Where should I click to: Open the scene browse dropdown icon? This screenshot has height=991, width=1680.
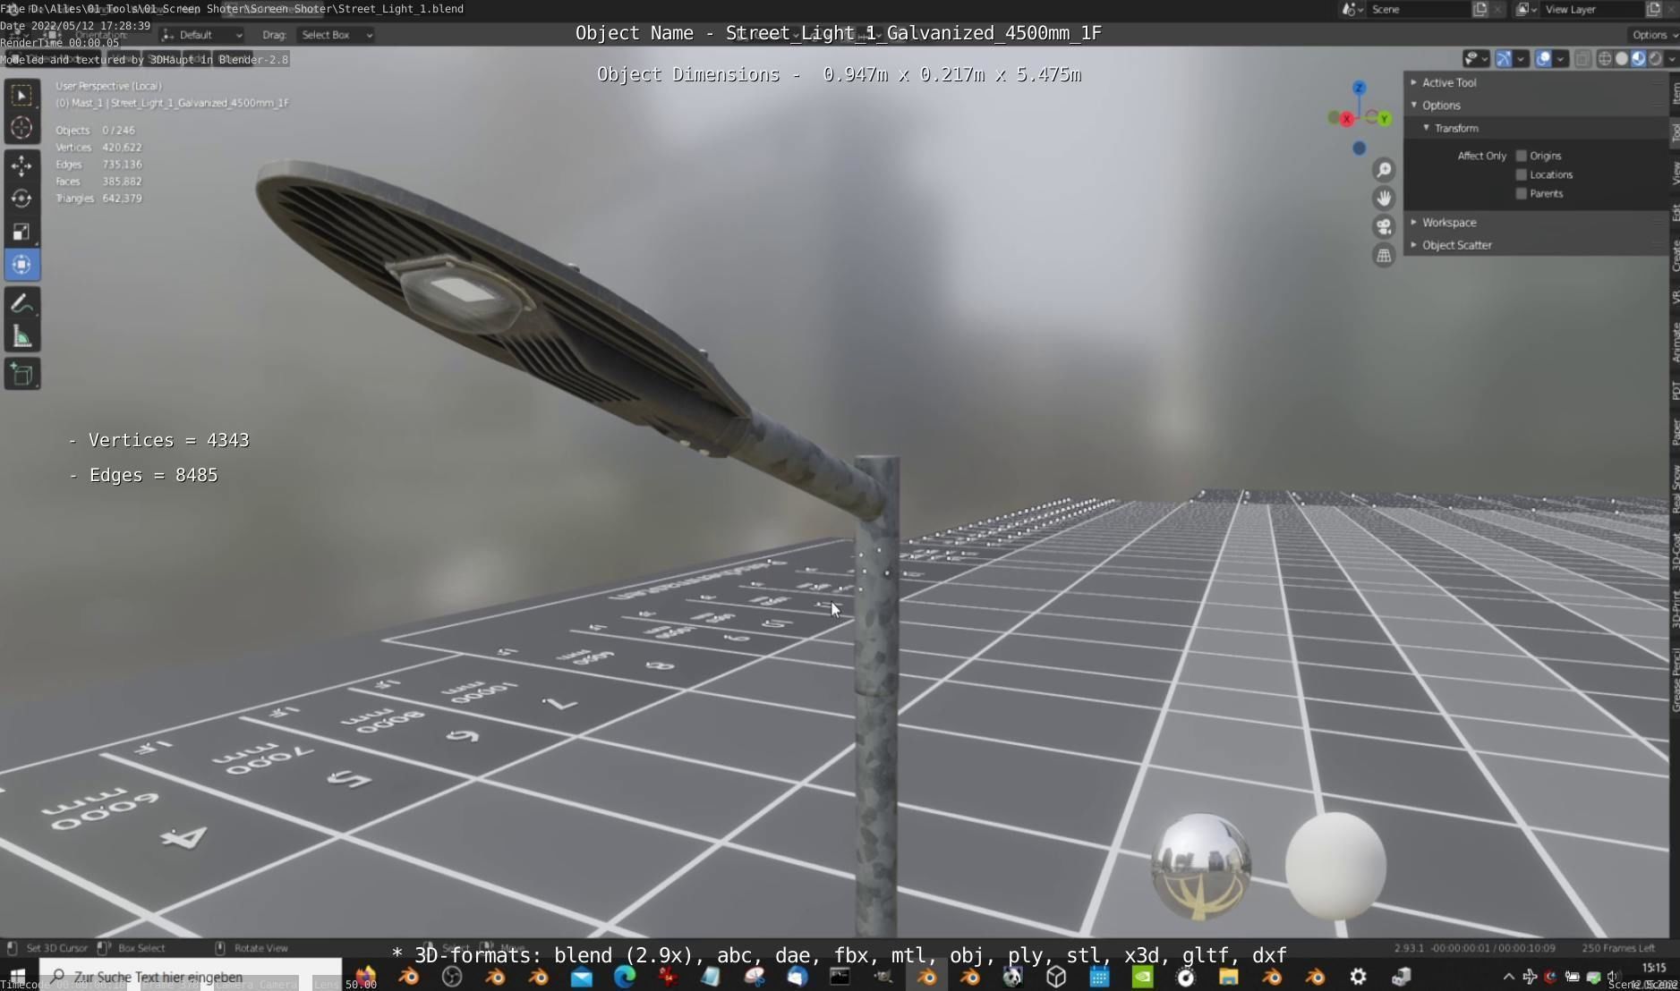[x=1351, y=9]
